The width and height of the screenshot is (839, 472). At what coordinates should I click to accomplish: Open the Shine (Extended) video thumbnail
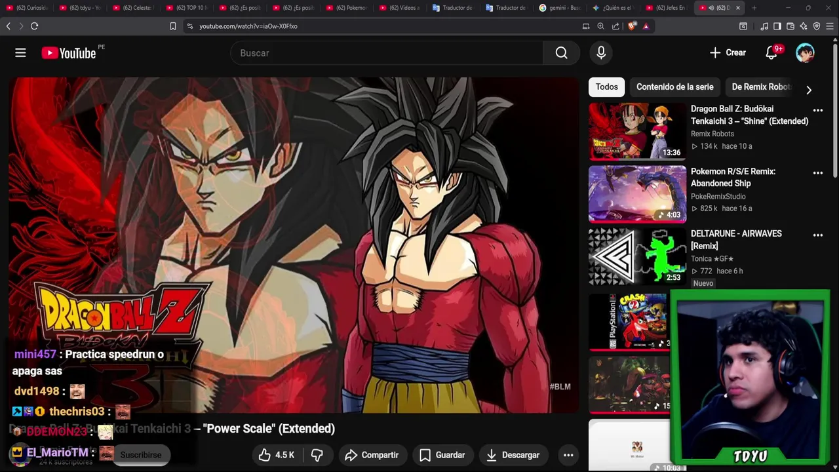(637, 131)
